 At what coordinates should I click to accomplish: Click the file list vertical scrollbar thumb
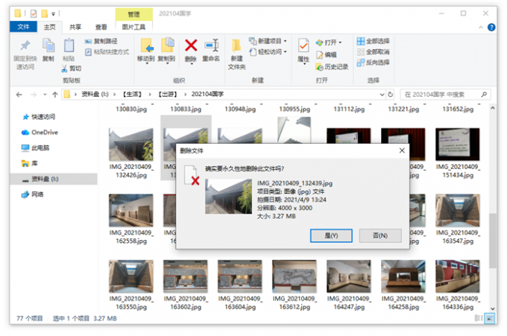(x=492, y=241)
